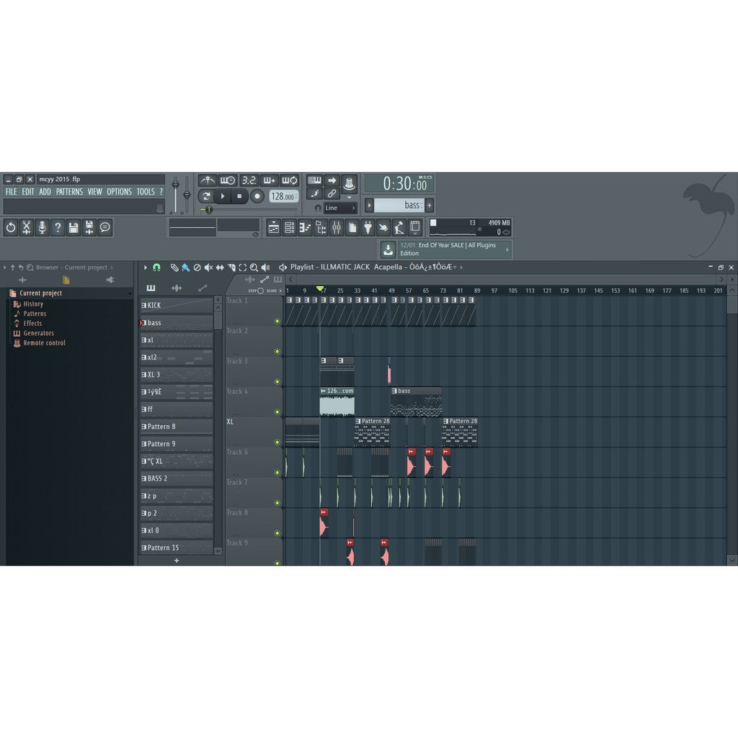Open the SLIDE options dropdown in the playlist
The height and width of the screenshot is (738, 738).
click(x=280, y=290)
